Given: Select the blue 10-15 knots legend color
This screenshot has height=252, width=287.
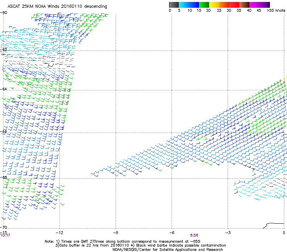Looking at the screenshot, I should coord(194,5).
